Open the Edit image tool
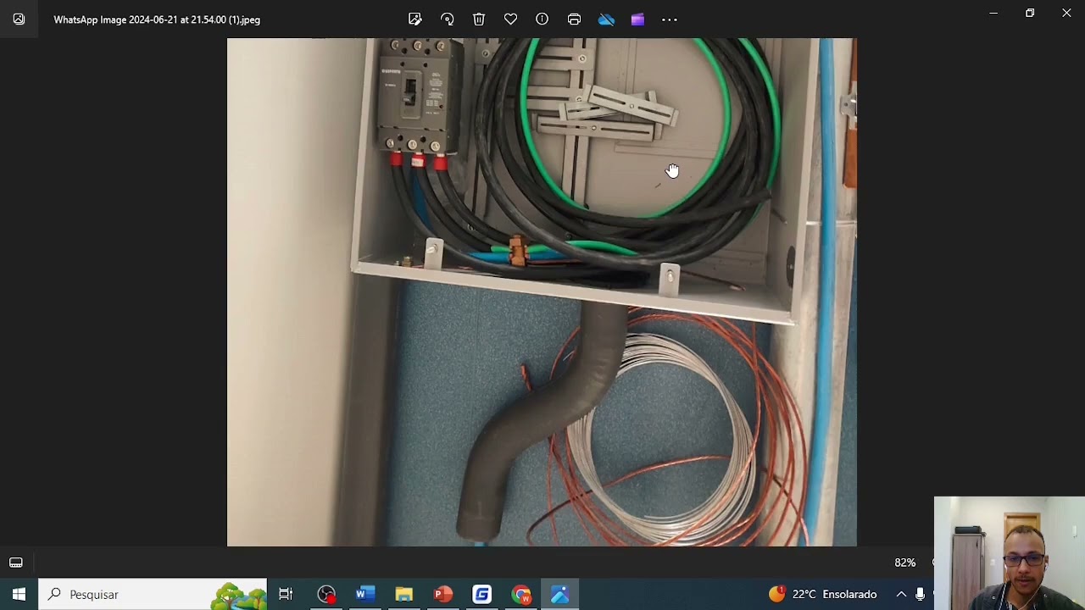Image resolution: width=1085 pixels, height=610 pixels. 415,19
